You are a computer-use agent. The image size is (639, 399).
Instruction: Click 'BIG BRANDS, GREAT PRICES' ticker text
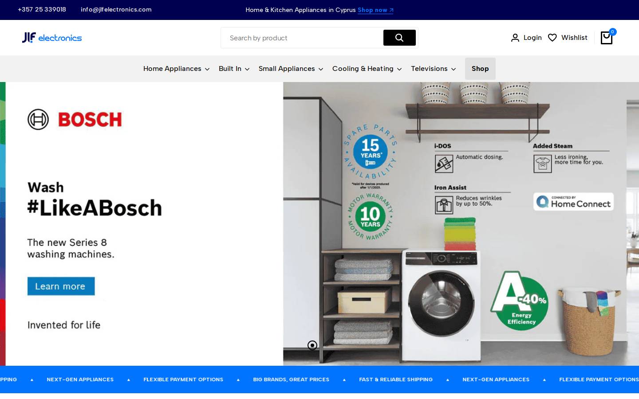coord(291,379)
